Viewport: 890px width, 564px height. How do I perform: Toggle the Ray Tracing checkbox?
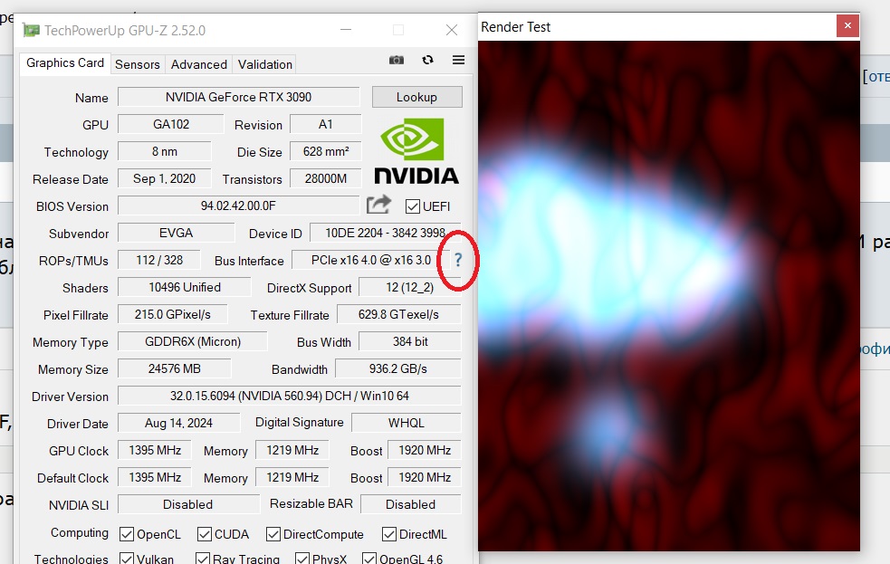point(203,559)
